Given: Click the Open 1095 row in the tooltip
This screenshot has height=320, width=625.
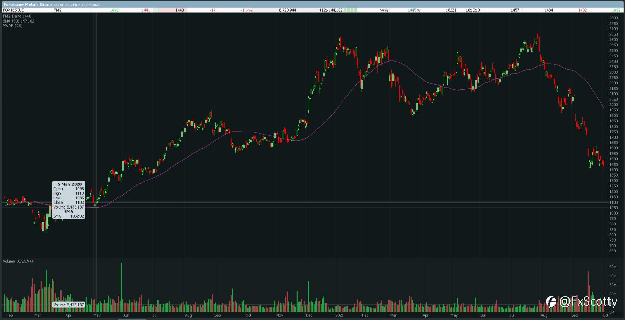Looking at the screenshot, I should 69,189.
